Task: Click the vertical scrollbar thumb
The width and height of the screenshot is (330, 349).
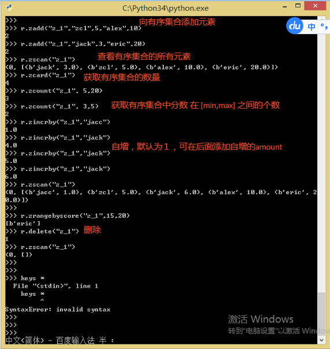Action: click(321, 314)
